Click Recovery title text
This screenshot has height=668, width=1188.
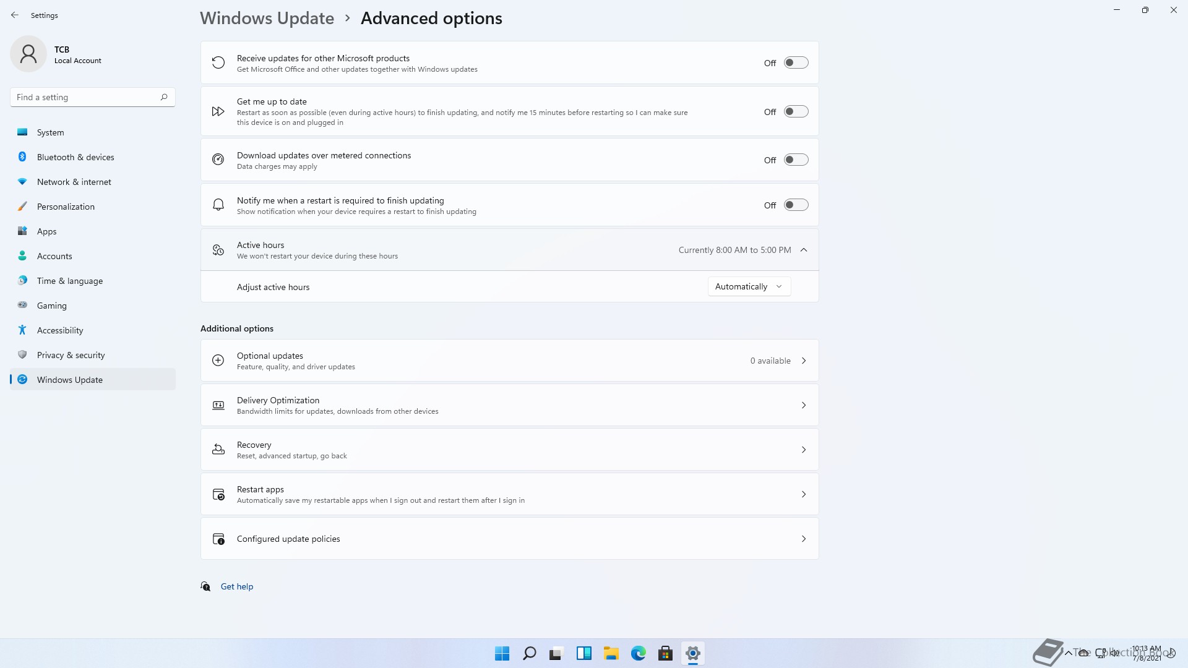click(x=254, y=445)
